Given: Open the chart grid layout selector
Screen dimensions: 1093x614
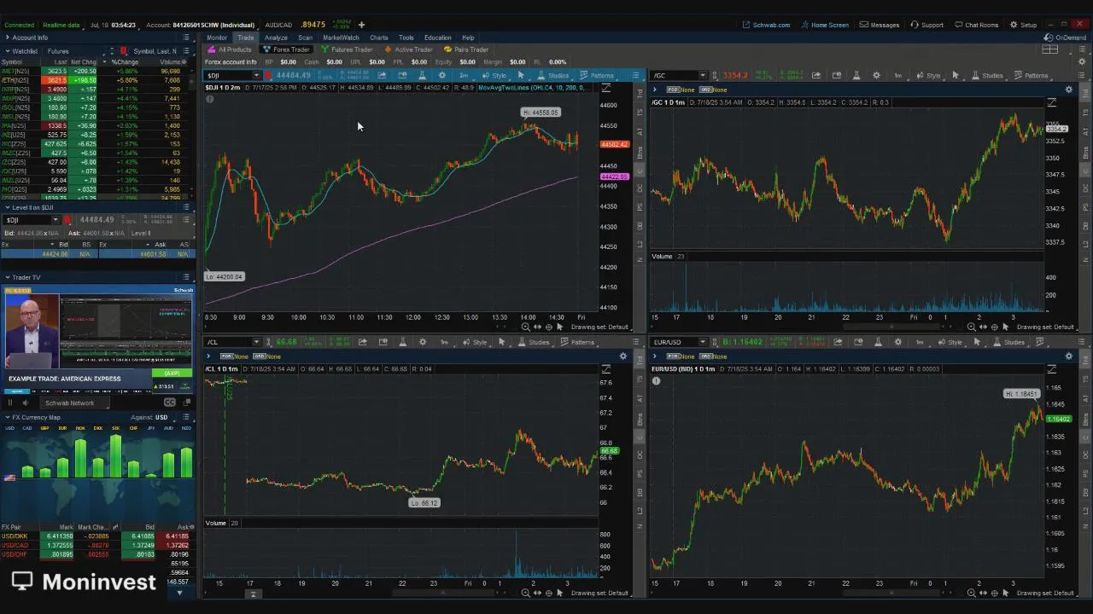Looking at the screenshot, I should pos(1050,49).
